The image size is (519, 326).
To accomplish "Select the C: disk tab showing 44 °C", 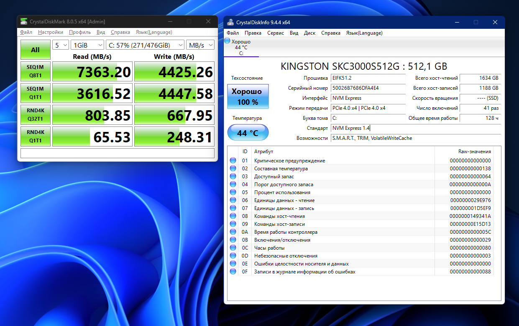I will [241, 47].
